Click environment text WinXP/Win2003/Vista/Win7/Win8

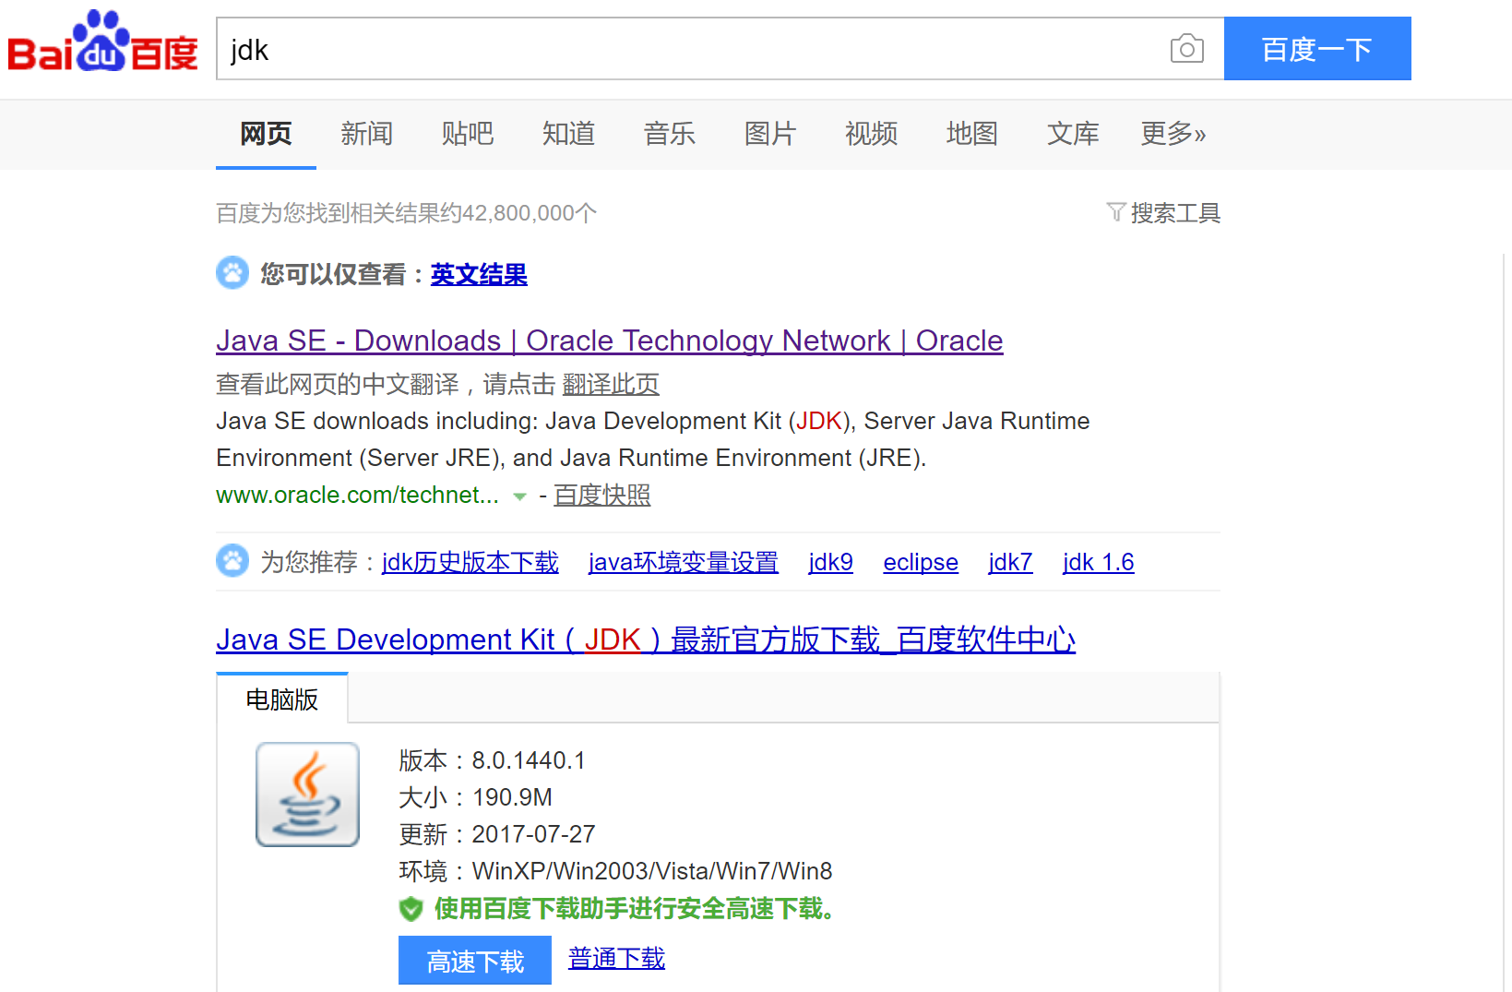[x=652, y=871]
